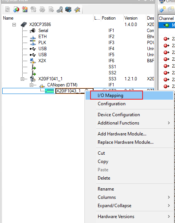Click the X20CP3586 CPU chip icon
Image resolution: width=175 pixels, height=223 pixels.
24,25
